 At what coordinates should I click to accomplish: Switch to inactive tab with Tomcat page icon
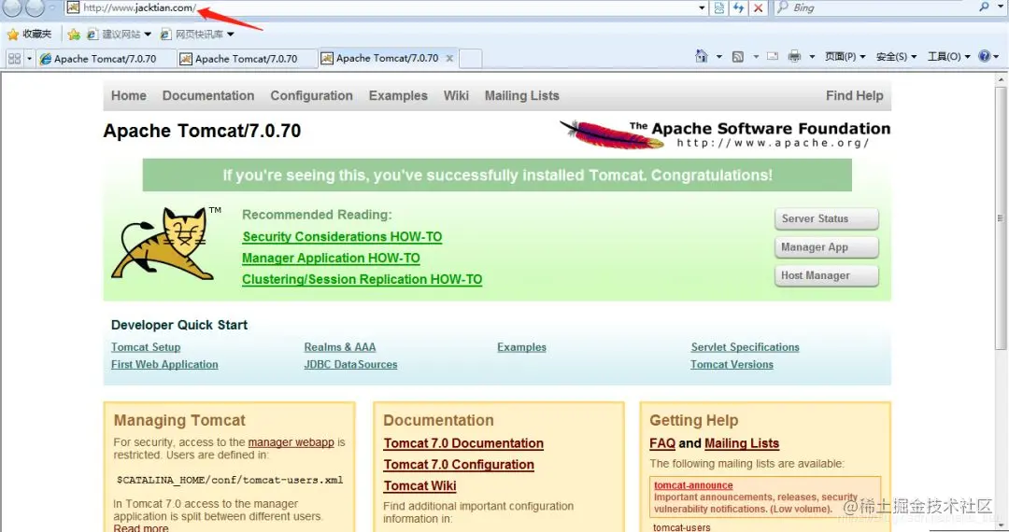pyautogui.click(x=247, y=59)
